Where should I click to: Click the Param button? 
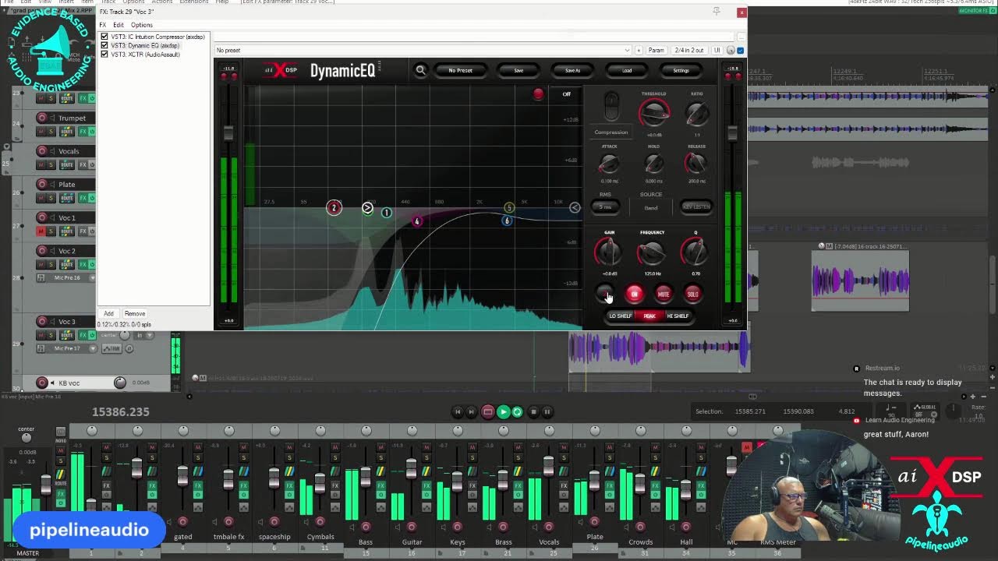click(656, 50)
